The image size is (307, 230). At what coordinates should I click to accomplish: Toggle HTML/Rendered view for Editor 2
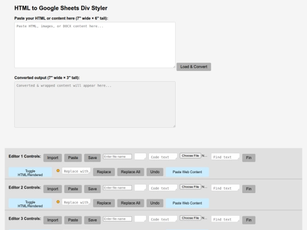[x=30, y=203]
